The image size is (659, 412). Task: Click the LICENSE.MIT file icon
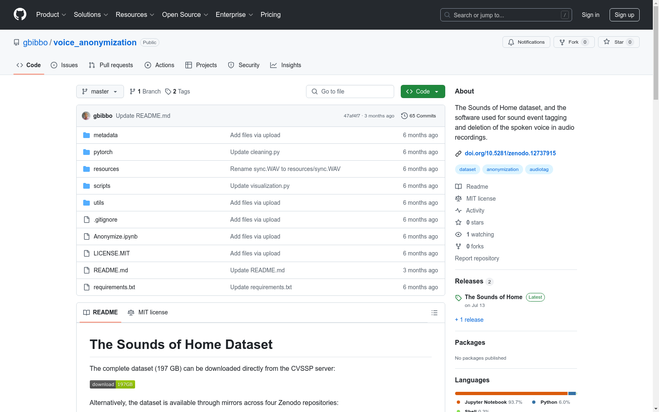[x=86, y=253]
